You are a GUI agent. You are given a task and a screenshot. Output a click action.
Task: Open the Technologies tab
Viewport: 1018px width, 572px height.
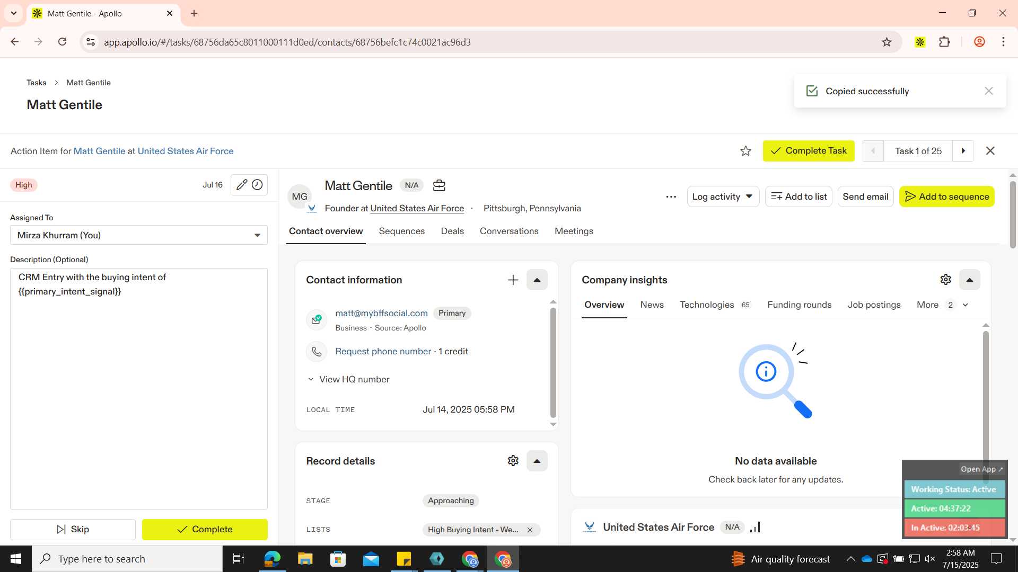[x=715, y=305]
